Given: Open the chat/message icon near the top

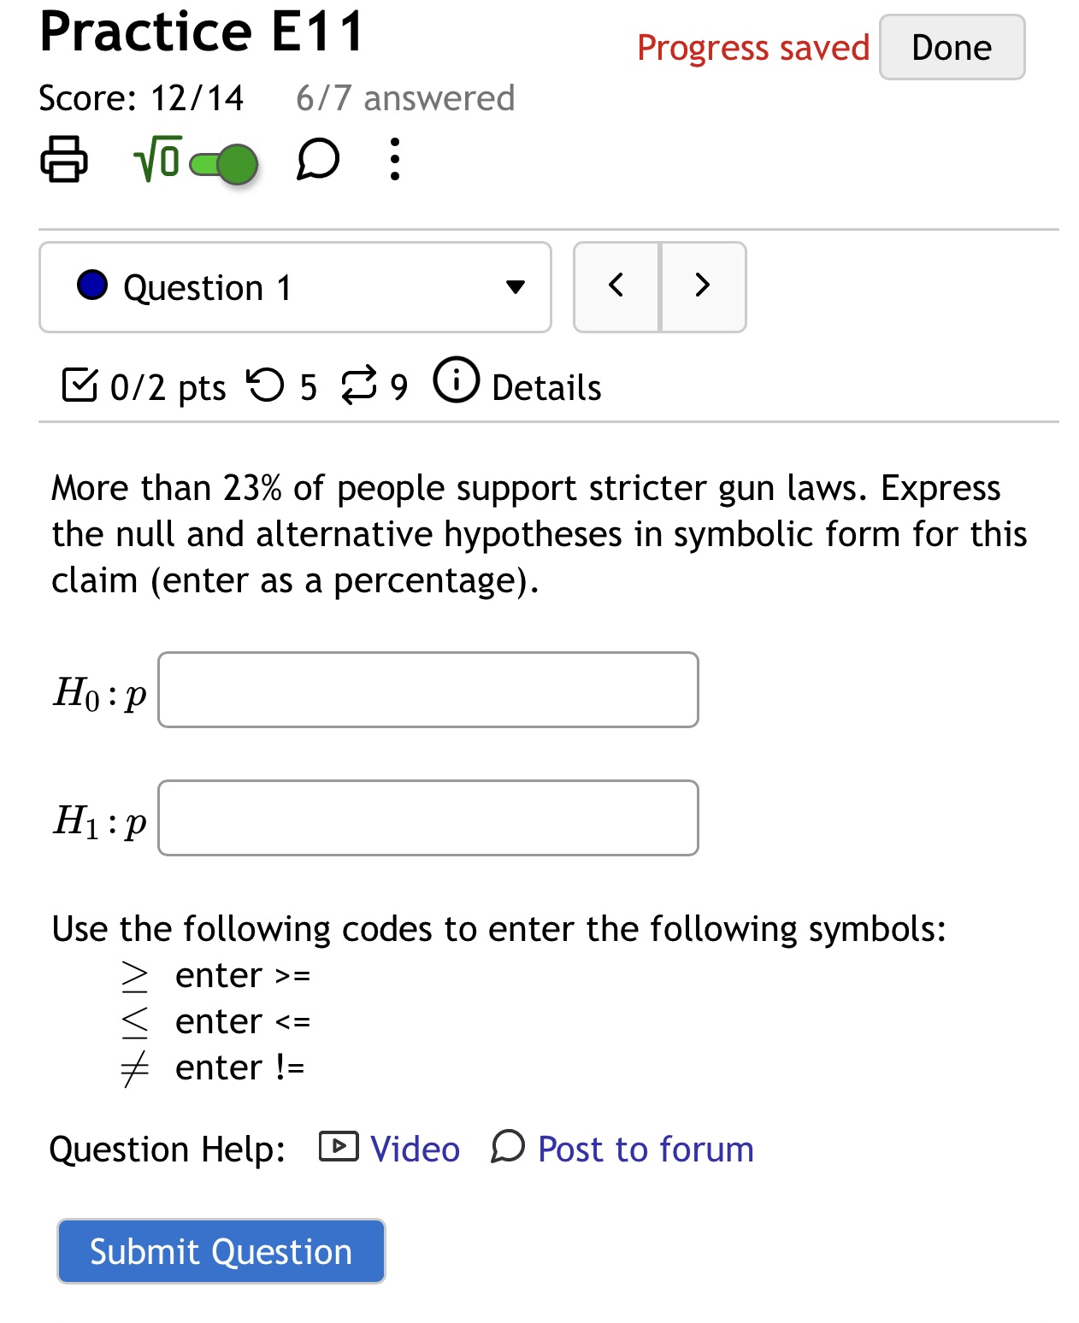Looking at the screenshot, I should 317,159.
